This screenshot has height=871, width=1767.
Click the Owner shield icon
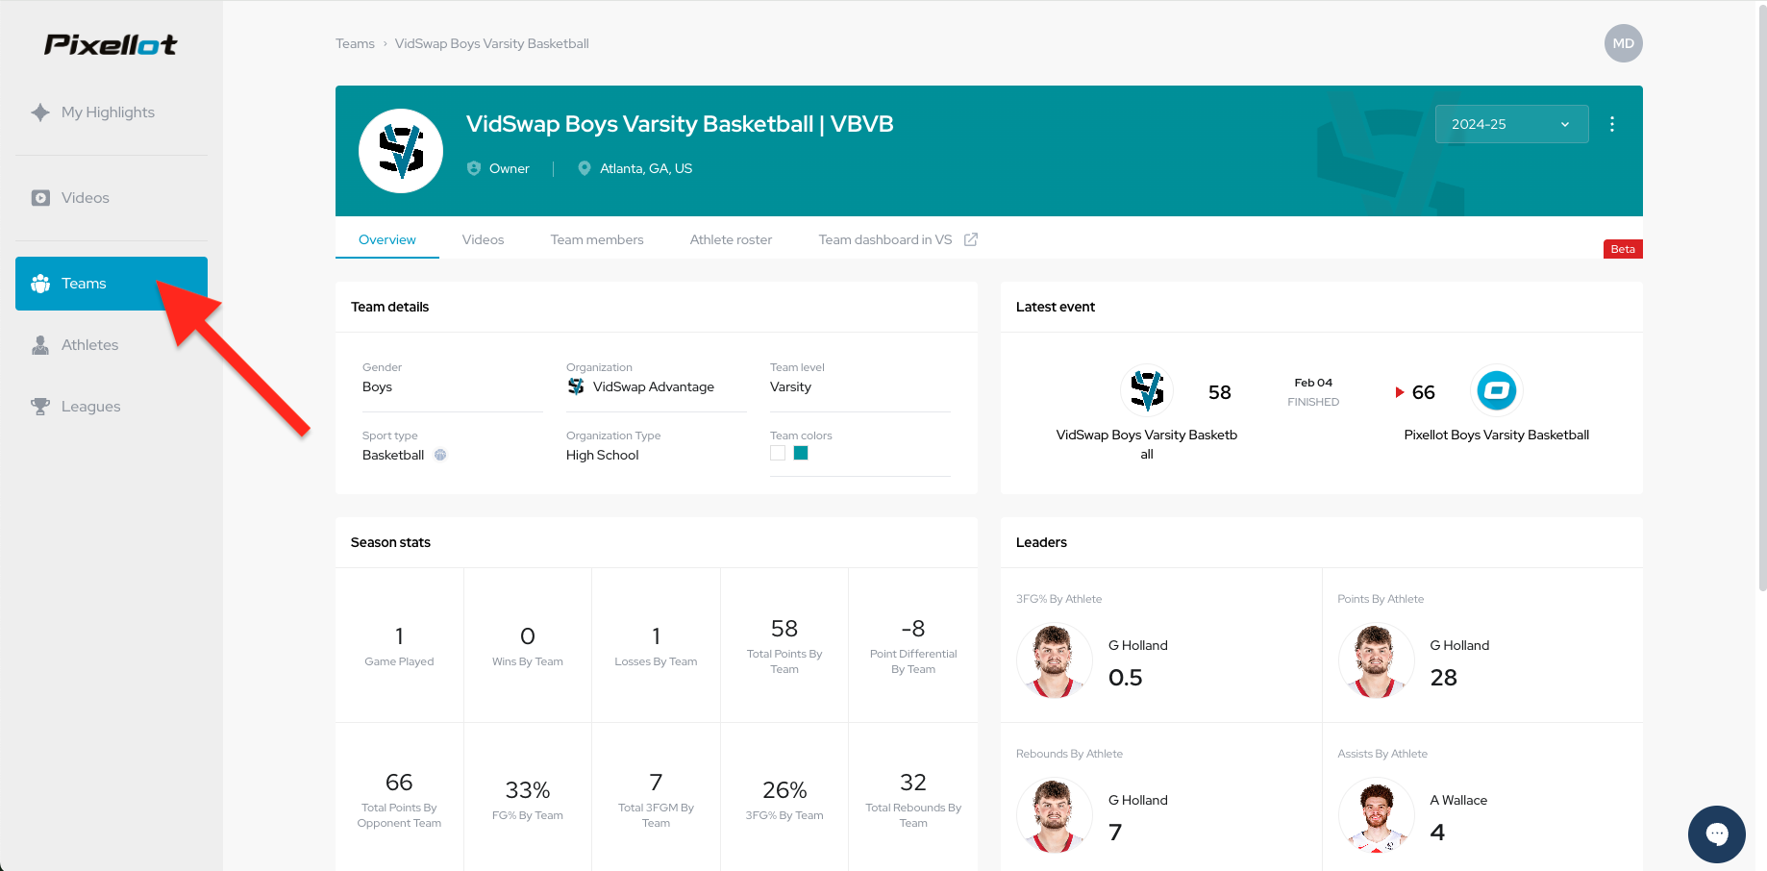coord(474,168)
